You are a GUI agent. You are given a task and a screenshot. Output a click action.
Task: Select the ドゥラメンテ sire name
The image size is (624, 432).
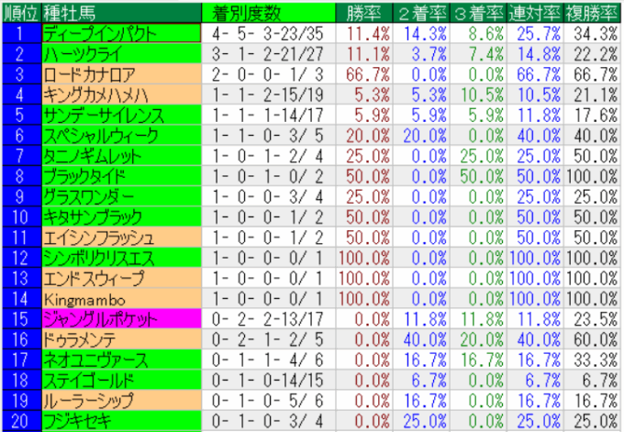(119, 339)
